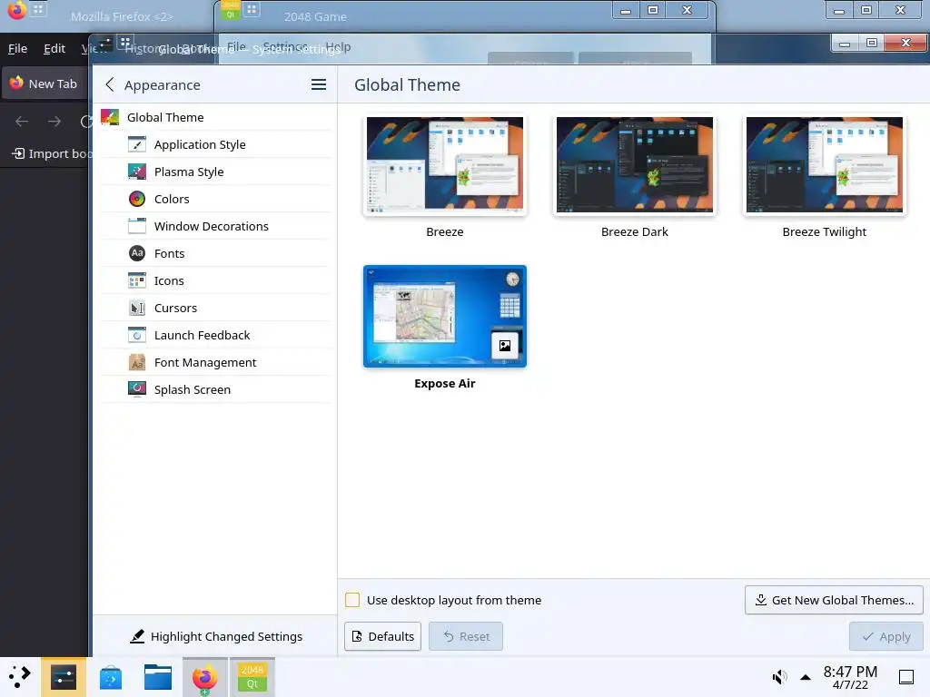Select the Breeze Twilight theme thumbnail
Screen dimensions: 930x697
tap(825, 165)
